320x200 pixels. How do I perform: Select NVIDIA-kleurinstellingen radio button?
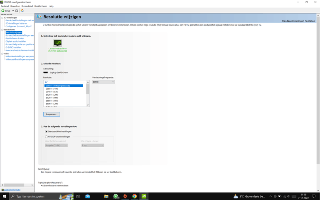[46, 136]
